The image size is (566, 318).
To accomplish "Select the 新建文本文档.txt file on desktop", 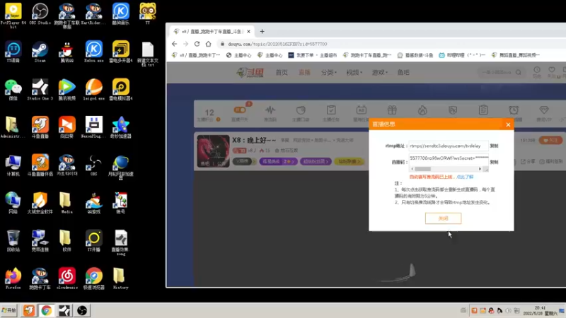I will (x=148, y=54).
